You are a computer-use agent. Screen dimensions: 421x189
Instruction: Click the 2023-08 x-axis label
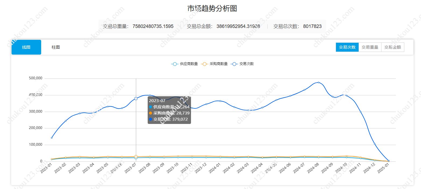144,169
